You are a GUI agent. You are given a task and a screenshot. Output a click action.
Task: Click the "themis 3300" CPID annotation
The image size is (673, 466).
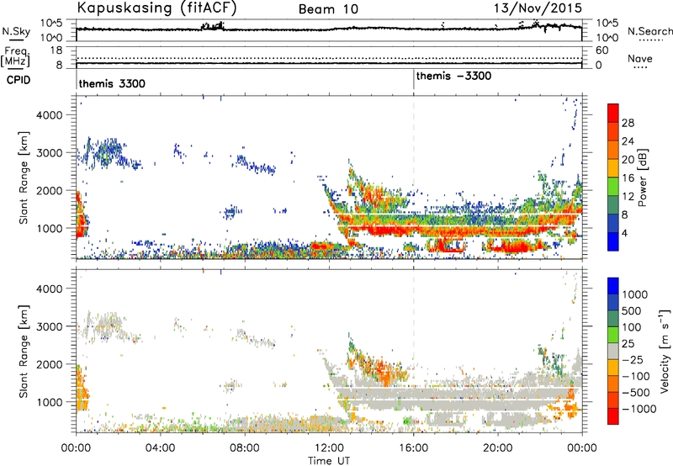(x=112, y=83)
